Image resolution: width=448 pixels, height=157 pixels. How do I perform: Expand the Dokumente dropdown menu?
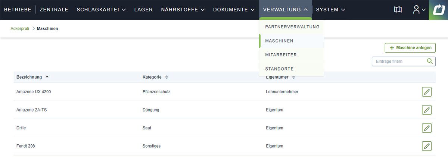click(236, 10)
